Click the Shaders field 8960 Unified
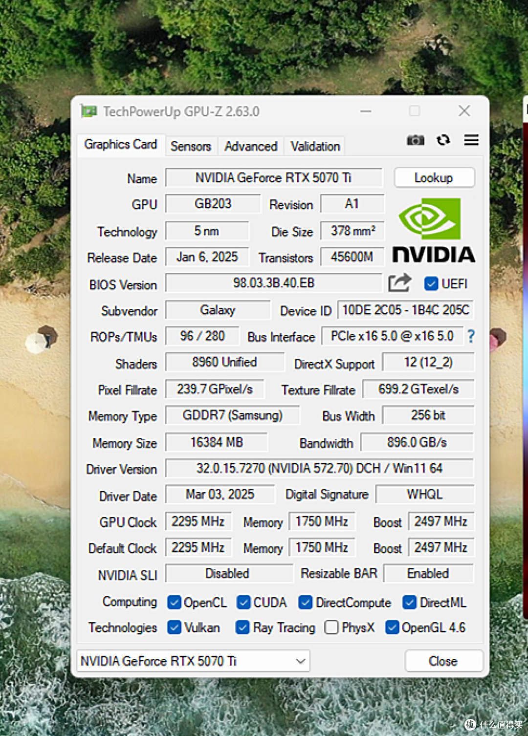Image resolution: width=528 pixels, height=736 pixels. 224,362
